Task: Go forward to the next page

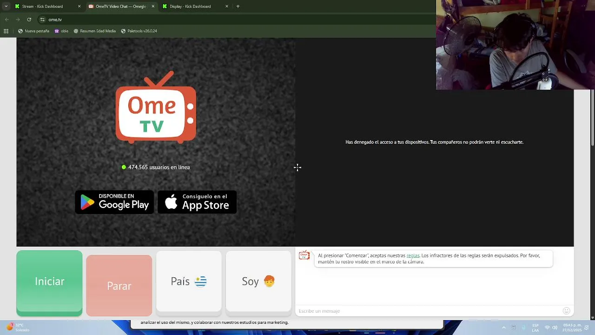Action: point(18,20)
